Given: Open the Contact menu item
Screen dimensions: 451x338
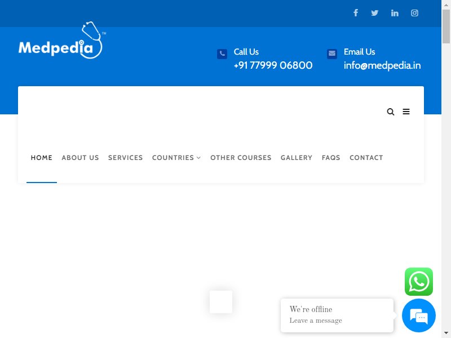Looking at the screenshot, I should (366, 158).
